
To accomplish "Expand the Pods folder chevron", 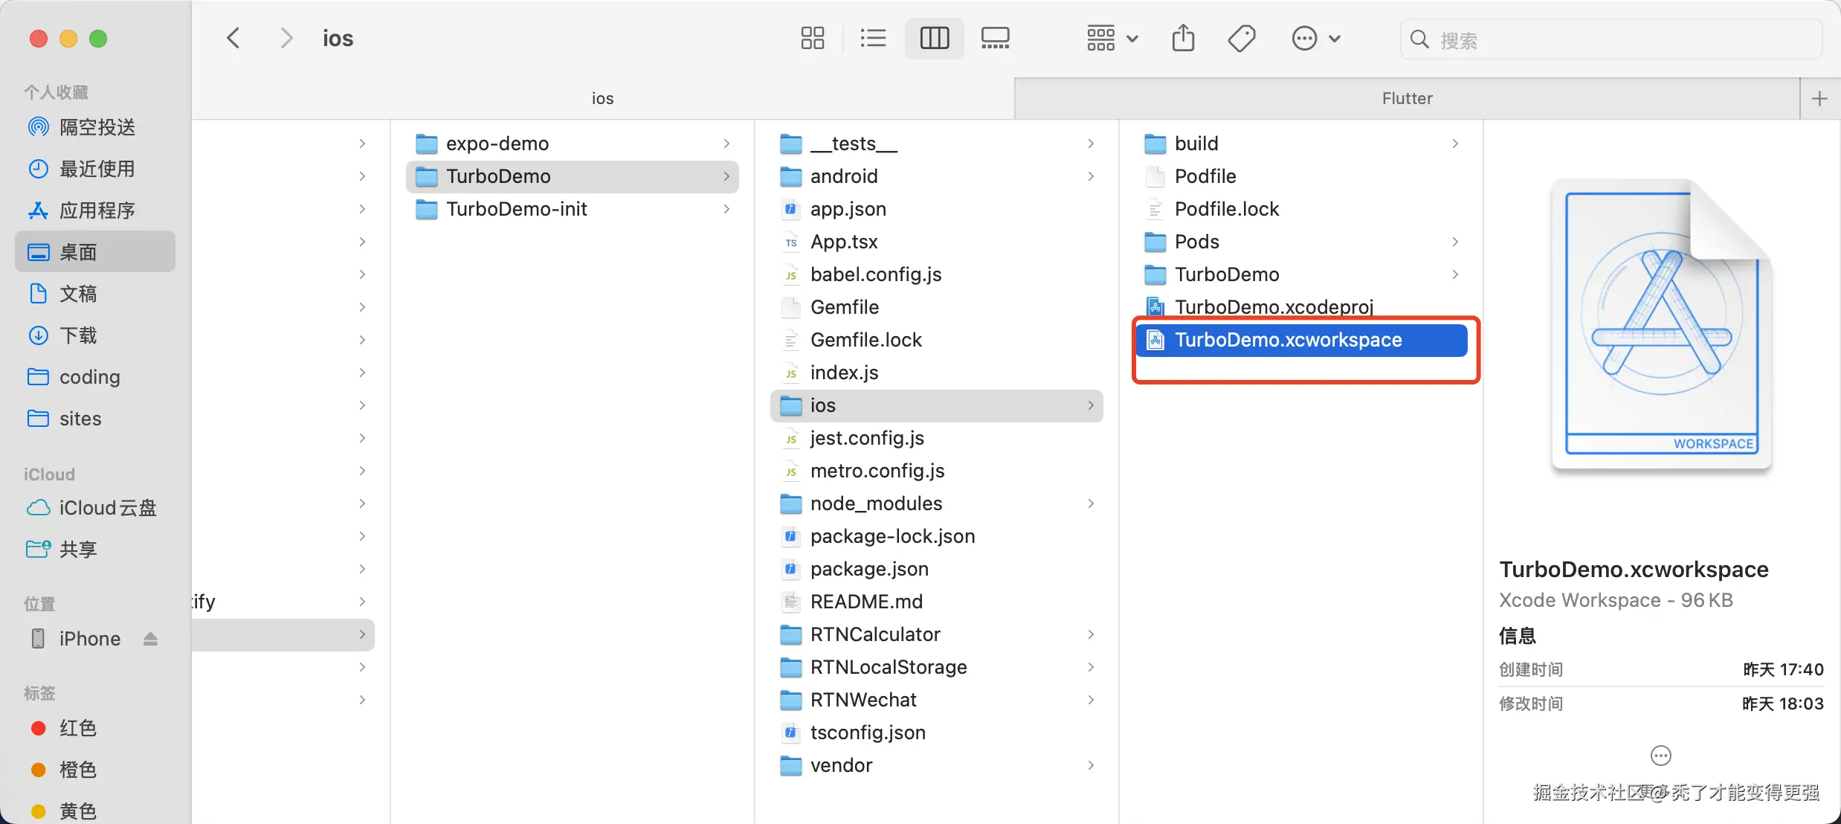I will click(1455, 242).
